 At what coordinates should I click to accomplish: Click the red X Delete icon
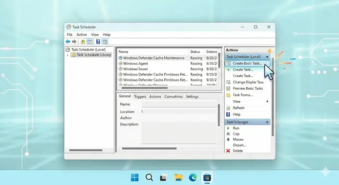(228, 151)
